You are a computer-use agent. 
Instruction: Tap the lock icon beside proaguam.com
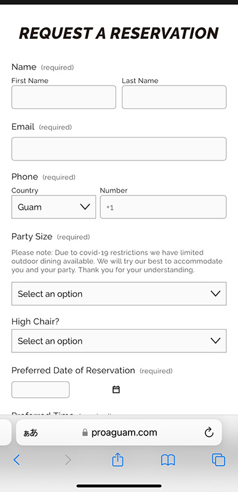click(x=85, y=433)
